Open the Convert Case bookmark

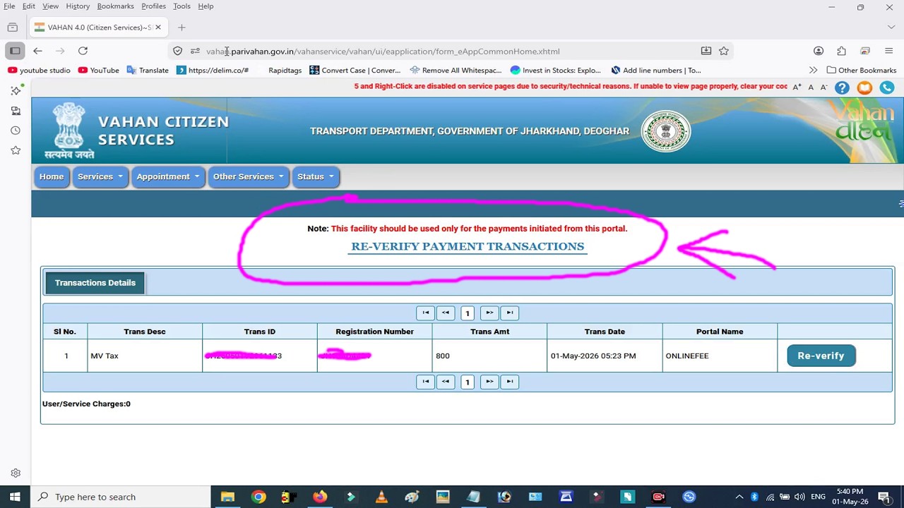click(x=355, y=70)
